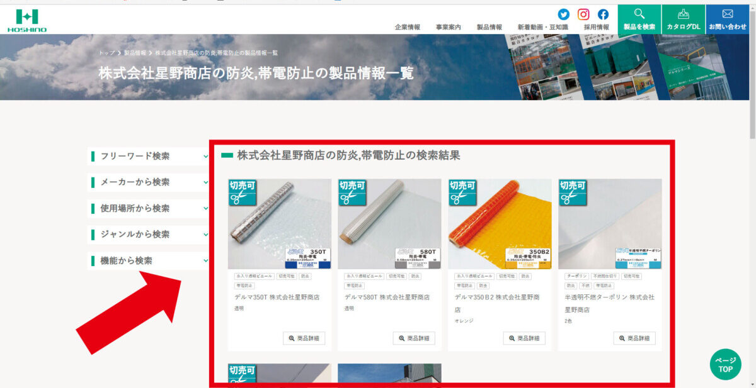
Task: Open the Twitter social link
Action: click(x=563, y=14)
